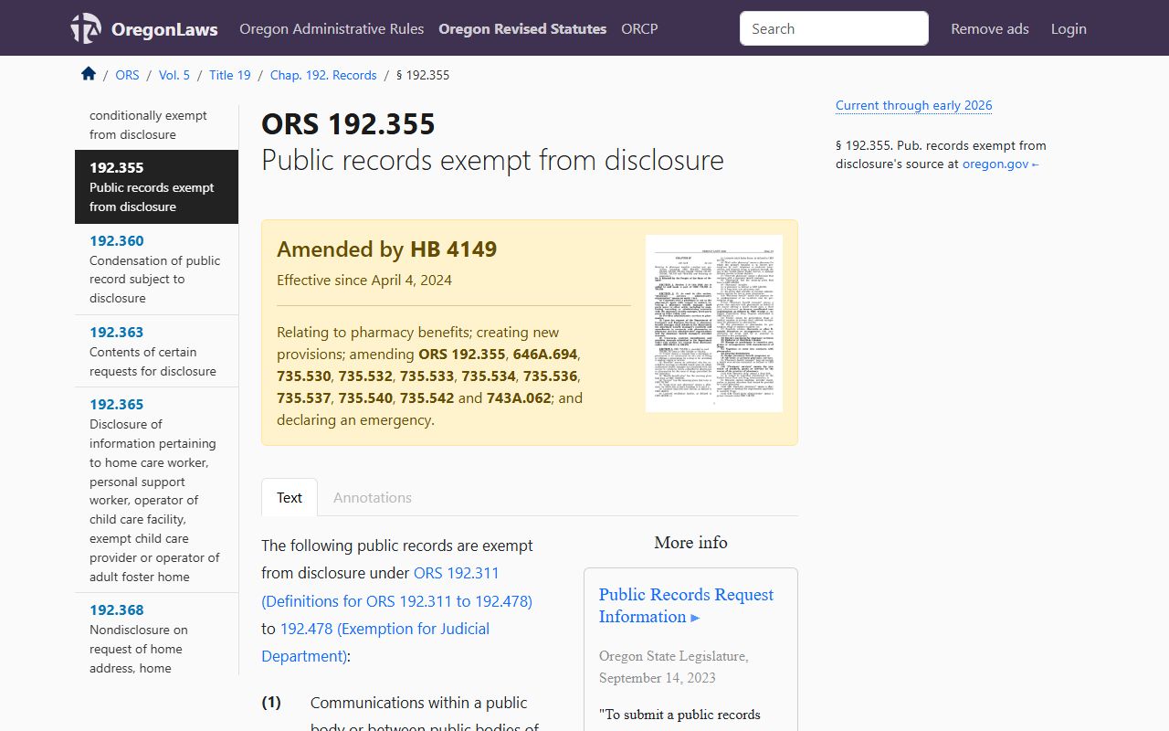This screenshot has width=1169, height=731.
Task: Open section 192.360 in the sidebar
Action: click(x=117, y=241)
